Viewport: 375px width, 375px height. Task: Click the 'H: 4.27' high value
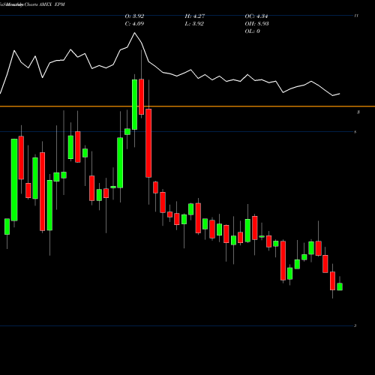195,16
